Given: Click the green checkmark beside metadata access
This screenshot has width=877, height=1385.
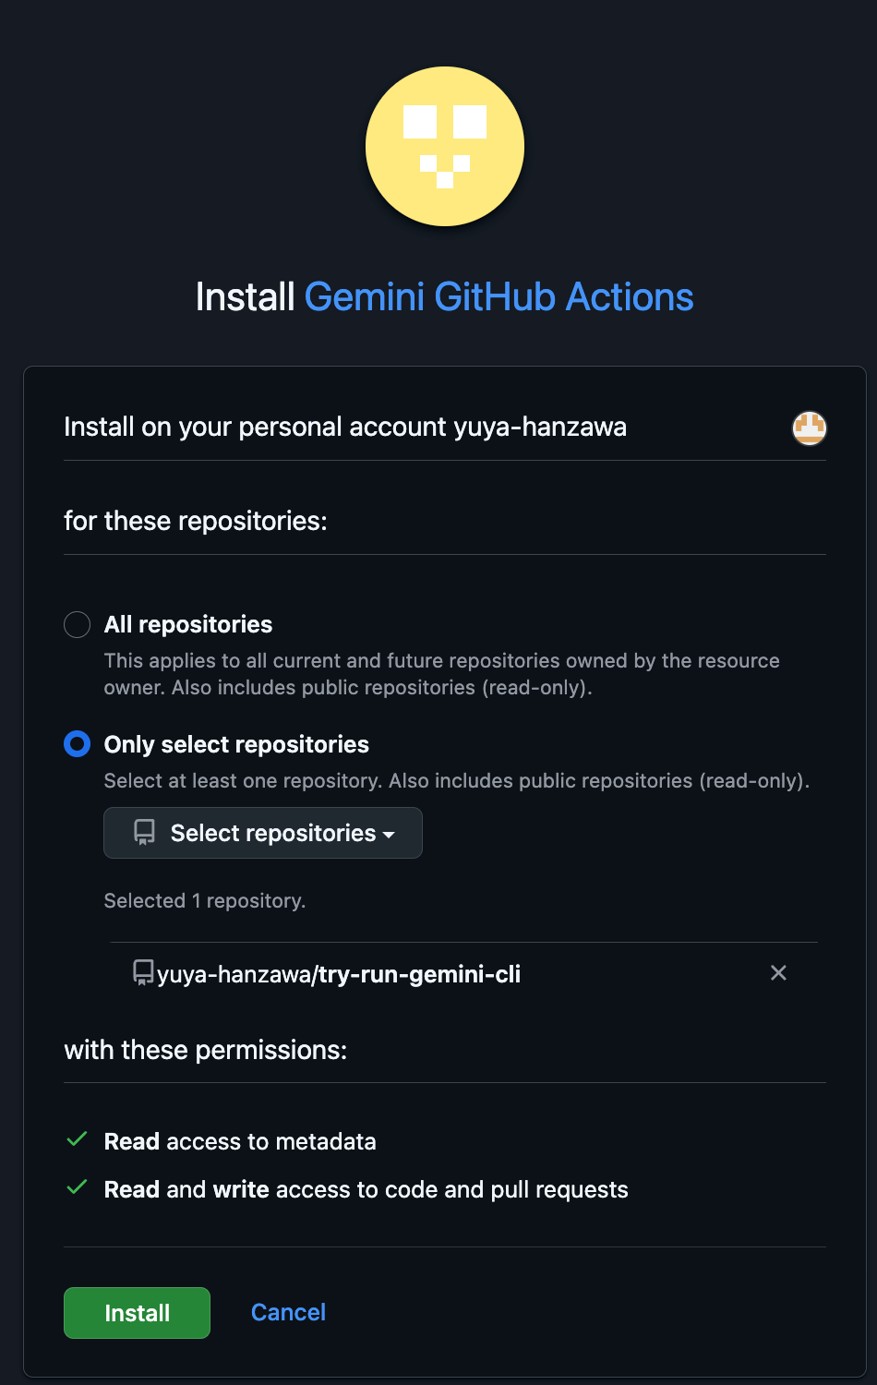Looking at the screenshot, I should [78, 1140].
